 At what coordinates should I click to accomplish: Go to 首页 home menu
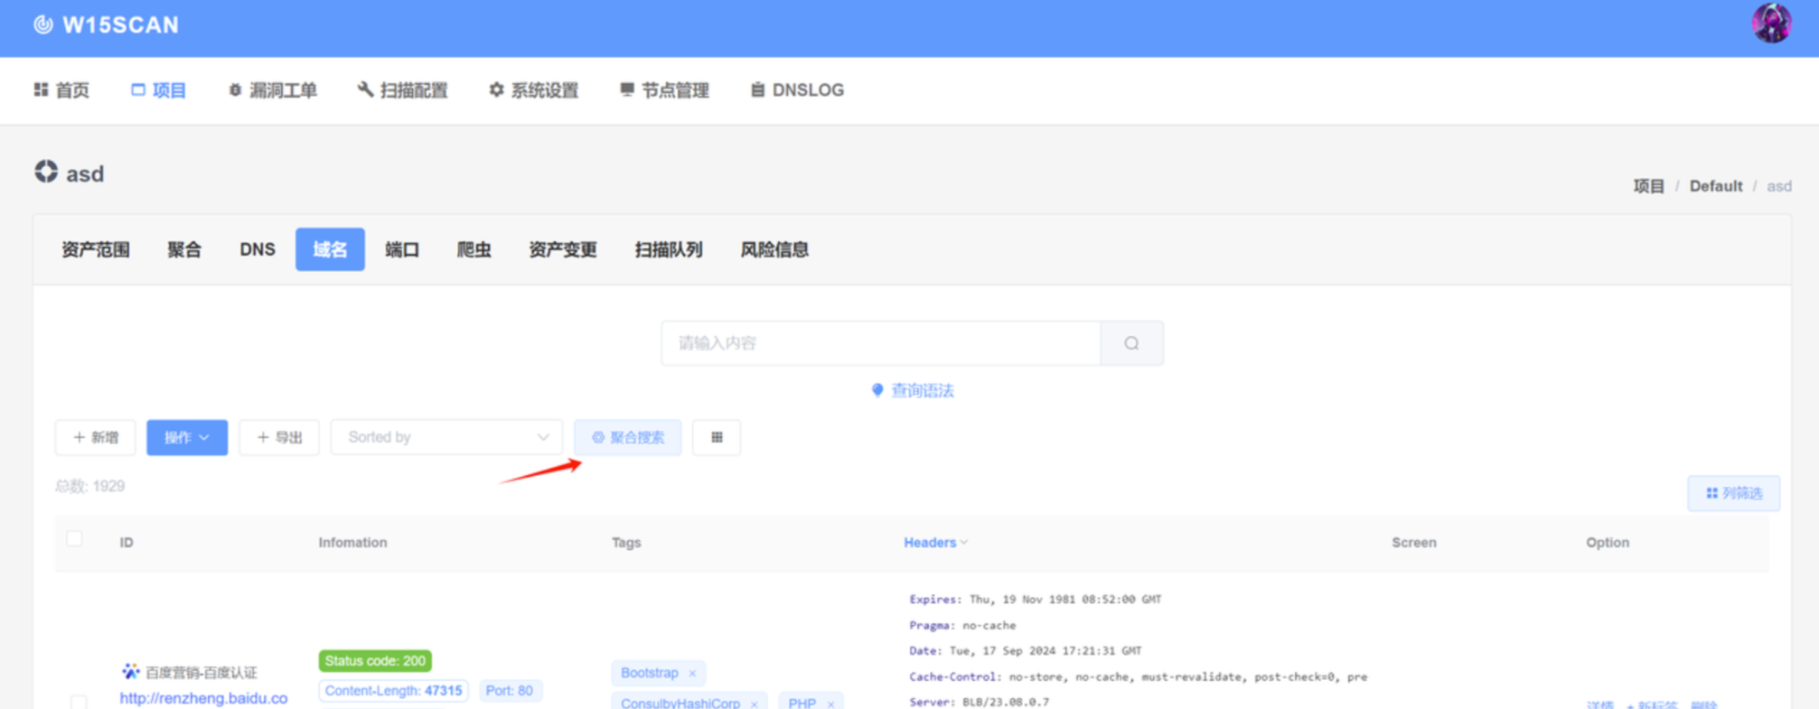coord(61,90)
